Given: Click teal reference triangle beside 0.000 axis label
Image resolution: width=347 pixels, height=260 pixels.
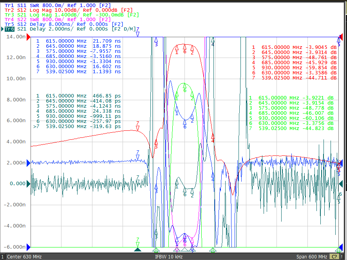Looking at the screenshot, I should (x=29, y=184).
